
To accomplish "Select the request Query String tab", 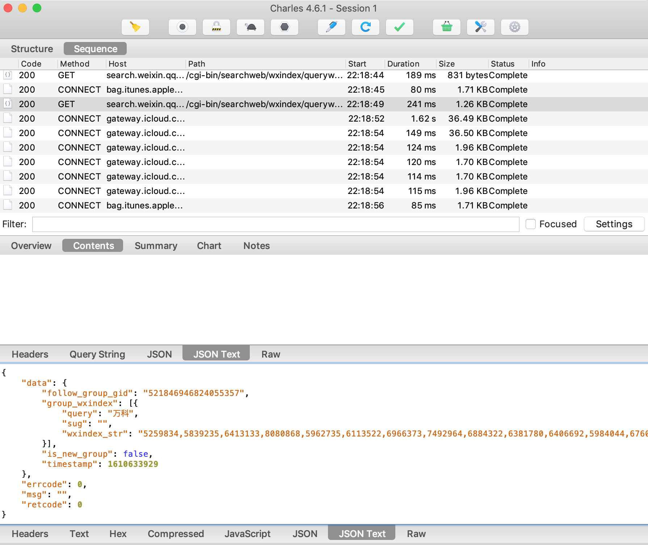I will tap(97, 354).
